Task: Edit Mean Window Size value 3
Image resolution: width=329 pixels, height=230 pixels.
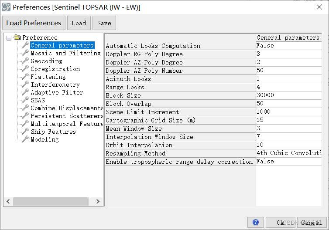Action: click(x=289, y=129)
